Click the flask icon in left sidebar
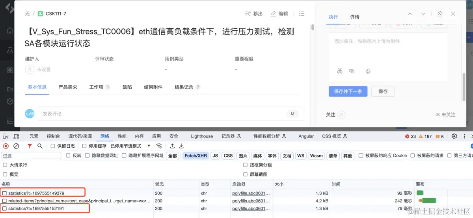Viewport: 473px width, 218px height. tap(10, 50)
